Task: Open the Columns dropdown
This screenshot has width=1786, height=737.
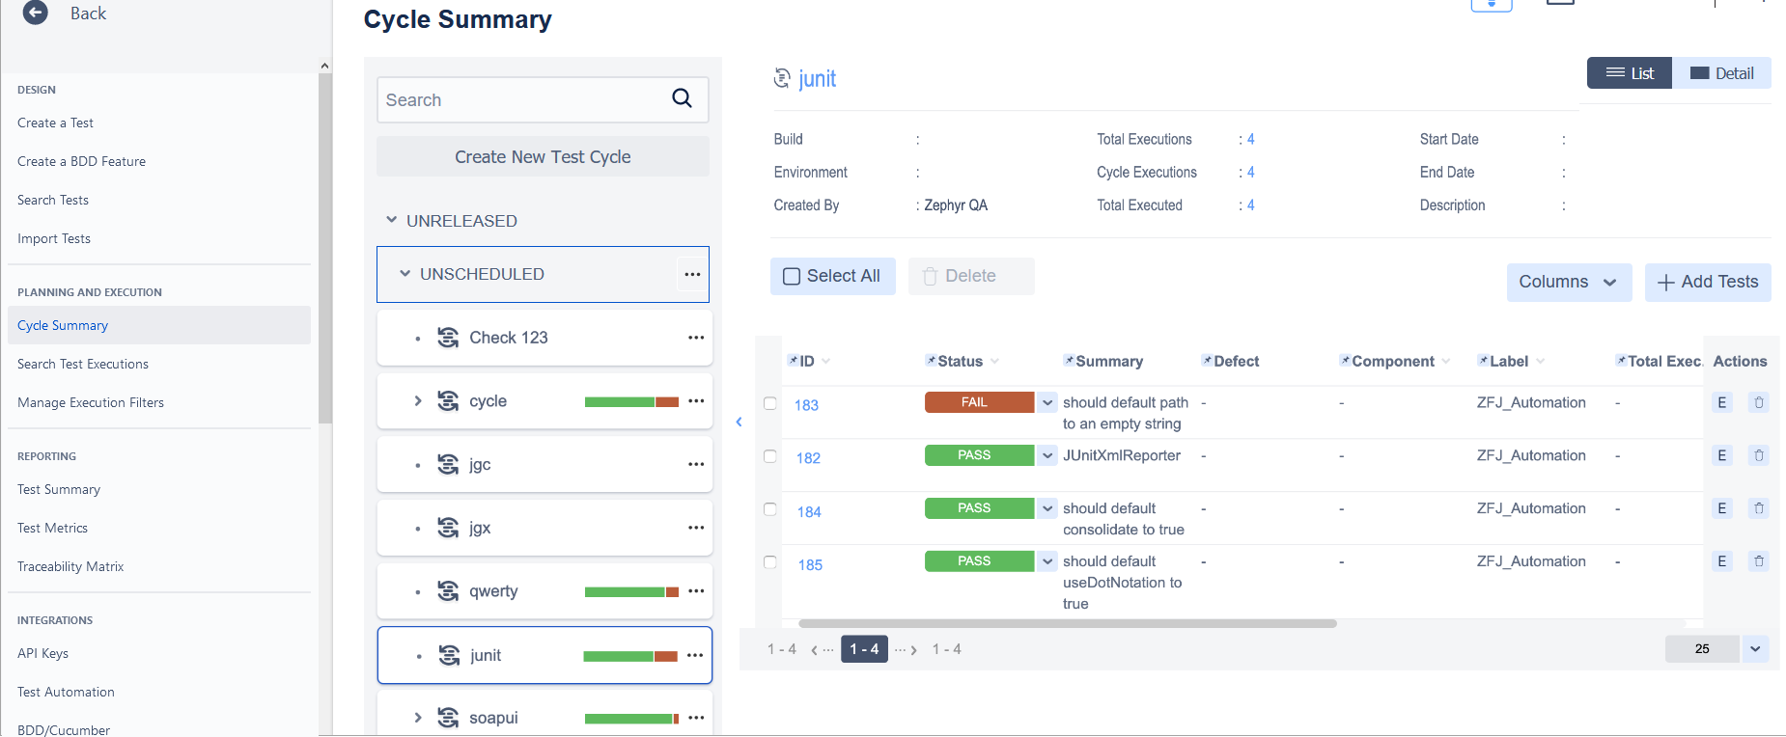Action: 1569,282
